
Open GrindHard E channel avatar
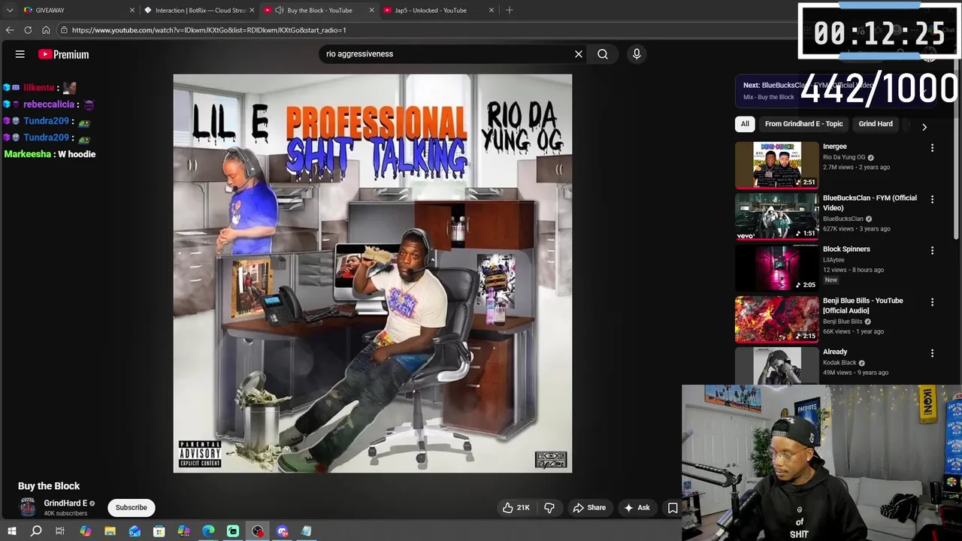click(x=28, y=508)
